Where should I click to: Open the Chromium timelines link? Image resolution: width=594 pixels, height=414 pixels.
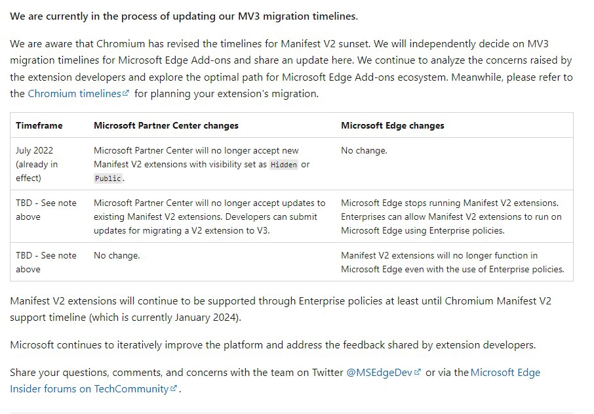(x=73, y=93)
